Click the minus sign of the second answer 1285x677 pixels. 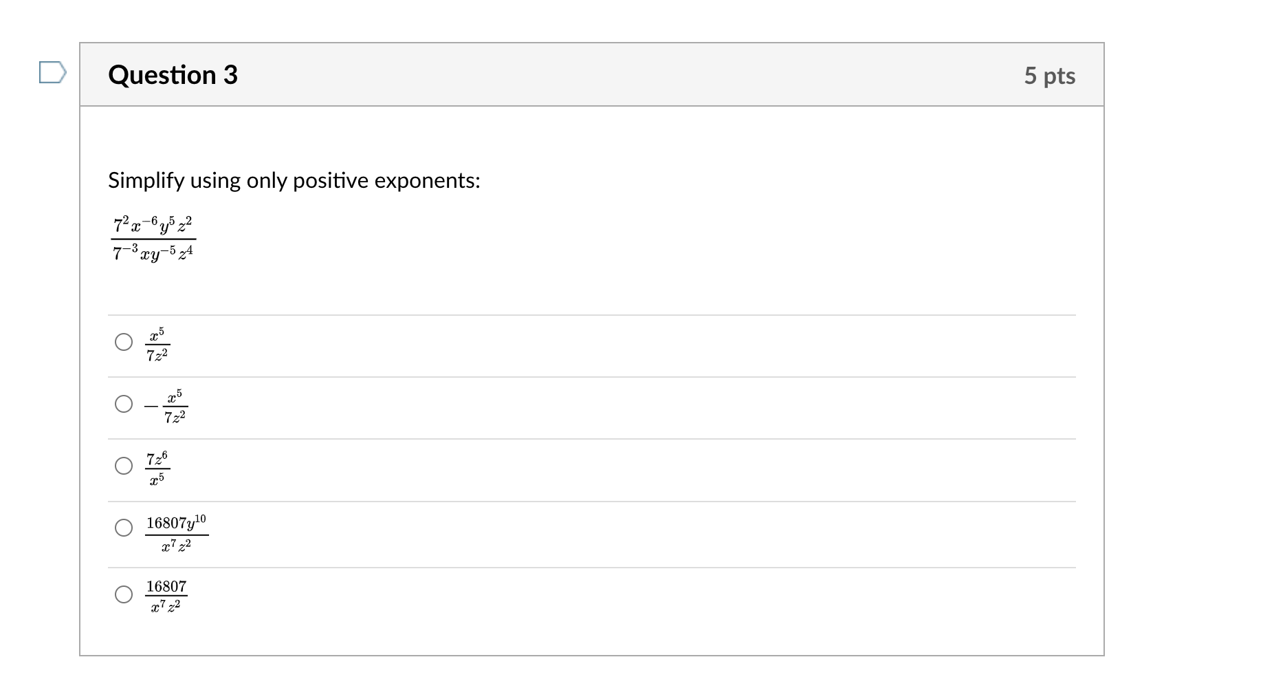coord(151,406)
